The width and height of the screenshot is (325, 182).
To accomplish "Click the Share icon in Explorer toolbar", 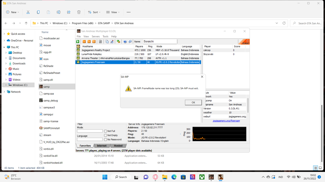I will pos(69,12).
